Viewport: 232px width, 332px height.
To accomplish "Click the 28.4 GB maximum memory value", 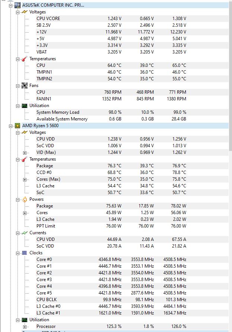I will pyautogui.click(x=179, y=119).
